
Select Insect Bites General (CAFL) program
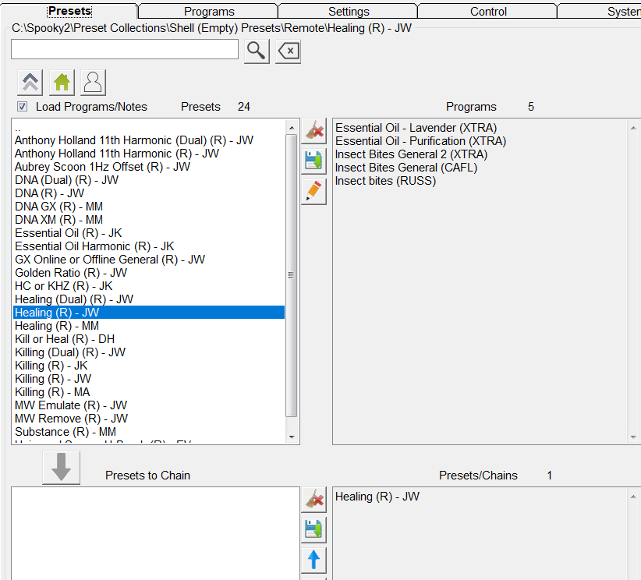(405, 168)
